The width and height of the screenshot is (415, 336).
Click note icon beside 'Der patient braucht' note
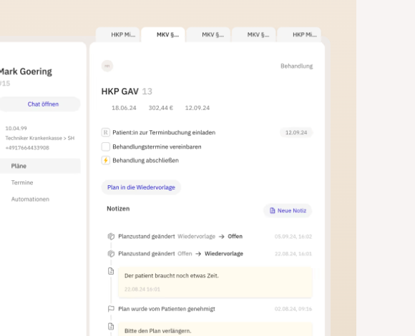click(111, 271)
